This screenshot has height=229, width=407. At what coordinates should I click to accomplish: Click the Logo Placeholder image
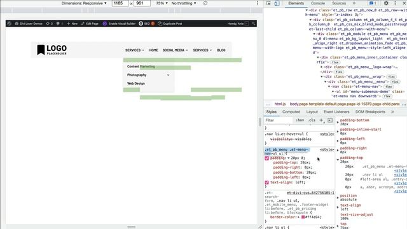tap(52, 50)
